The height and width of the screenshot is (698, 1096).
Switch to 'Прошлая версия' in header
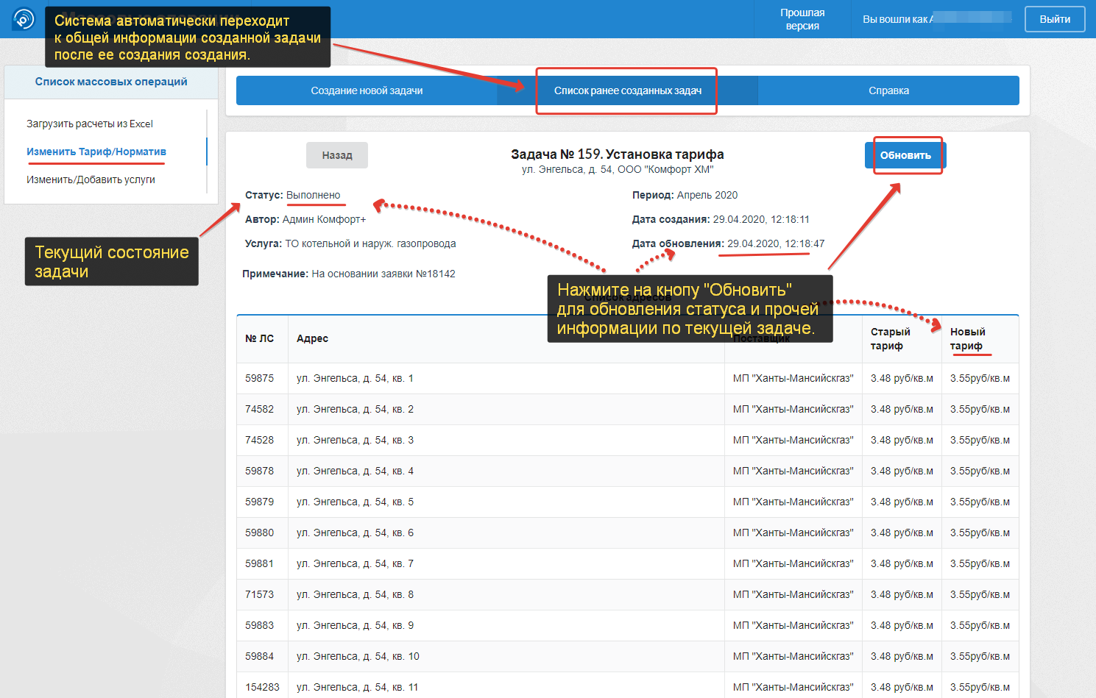click(802, 19)
